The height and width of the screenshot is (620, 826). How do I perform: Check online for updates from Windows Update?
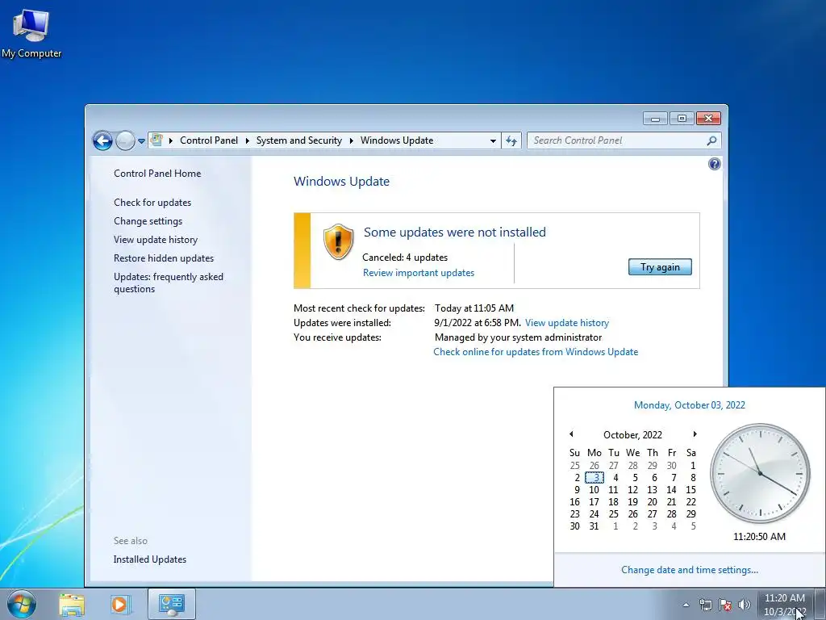(536, 352)
